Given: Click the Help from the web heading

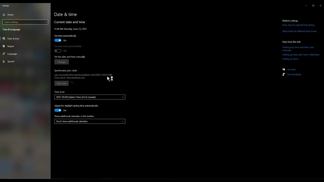Looking at the screenshot, I should 292,42.
